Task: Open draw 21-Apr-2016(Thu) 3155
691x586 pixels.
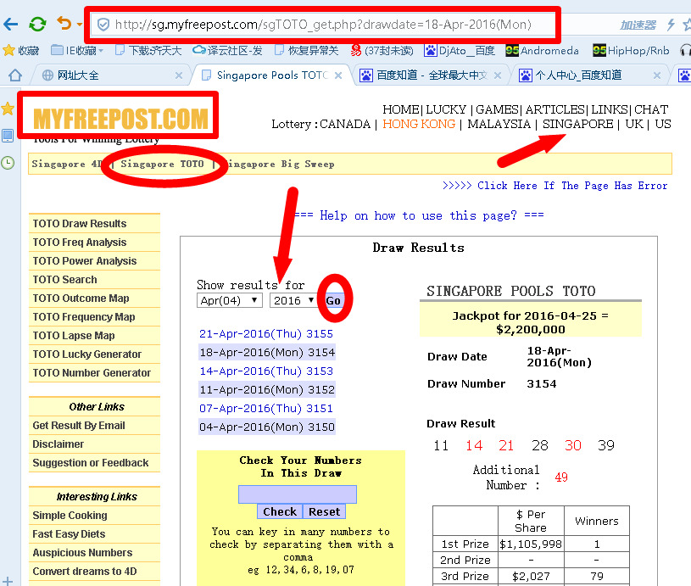Action: coord(266,334)
